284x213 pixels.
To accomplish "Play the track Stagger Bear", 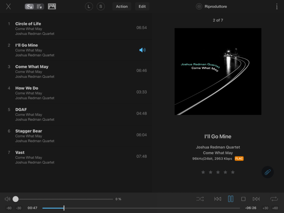I will [29, 131].
